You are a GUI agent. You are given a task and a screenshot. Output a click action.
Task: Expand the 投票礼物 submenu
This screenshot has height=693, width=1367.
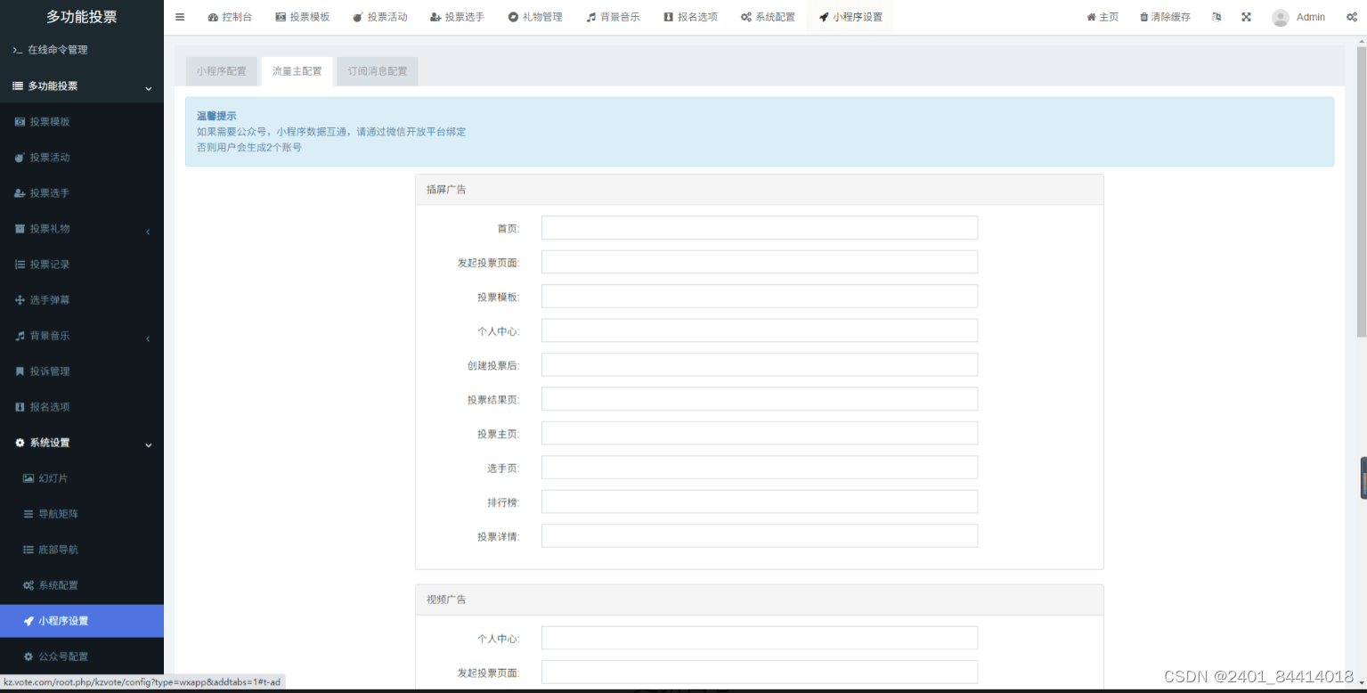point(59,228)
